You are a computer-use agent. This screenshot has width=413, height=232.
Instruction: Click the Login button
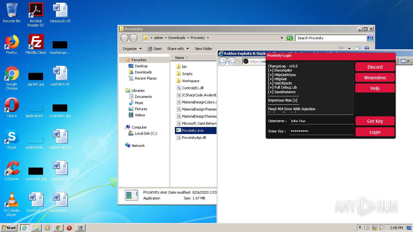click(x=375, y=132)
